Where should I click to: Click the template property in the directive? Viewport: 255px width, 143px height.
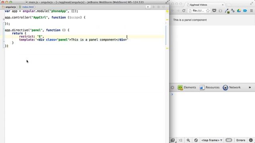click(26, 40)
